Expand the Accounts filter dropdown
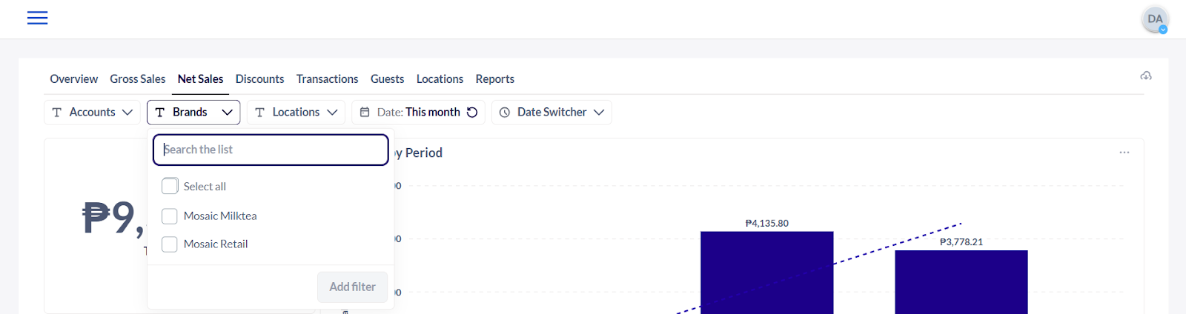This screenshot has width=1186, height=314. 92,113
